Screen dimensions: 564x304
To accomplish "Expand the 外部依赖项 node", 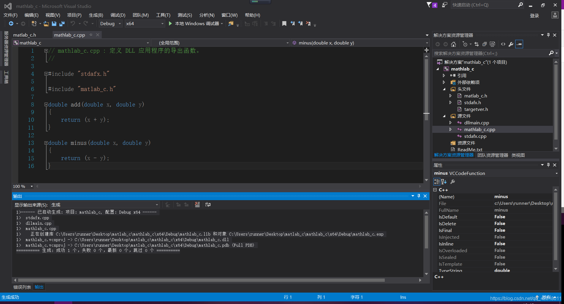I will [444, 83].
